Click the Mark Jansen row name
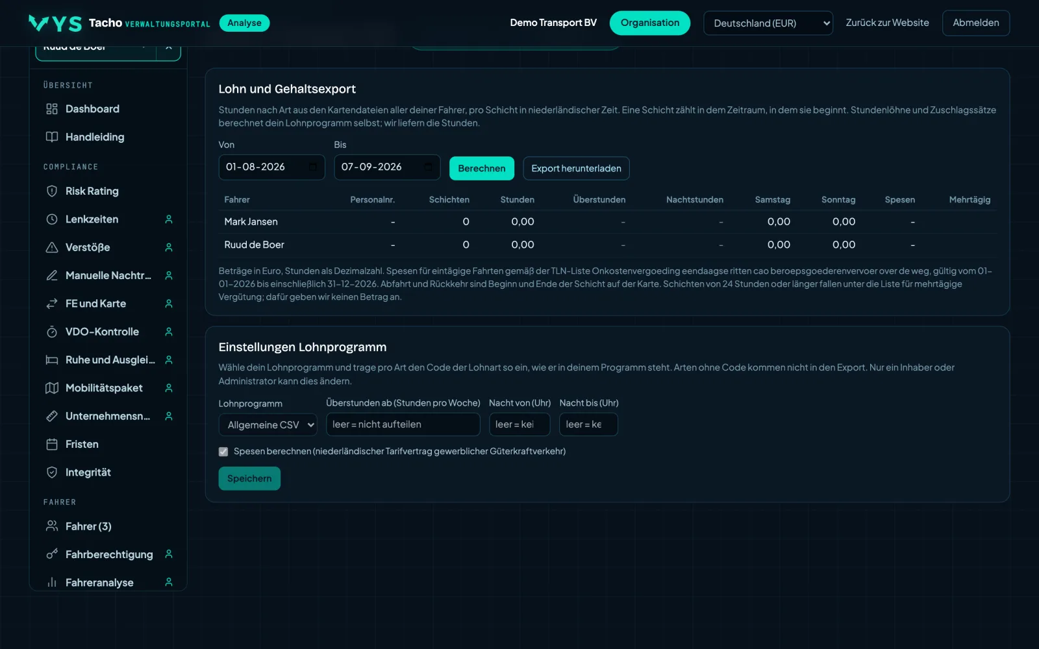 pos(251,222)
